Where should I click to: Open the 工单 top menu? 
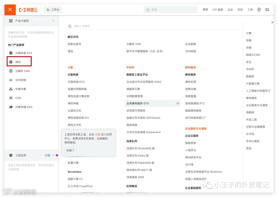click(250, 10)
